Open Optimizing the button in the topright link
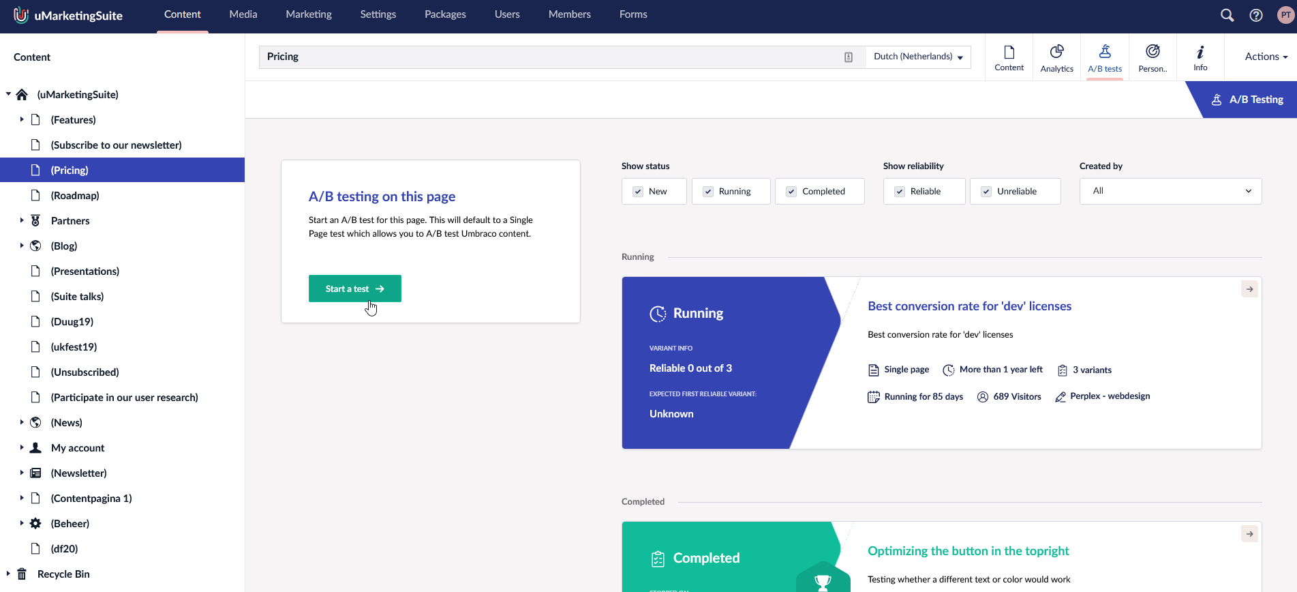Viewport: 1297px width, 592px height. [968, 551]
